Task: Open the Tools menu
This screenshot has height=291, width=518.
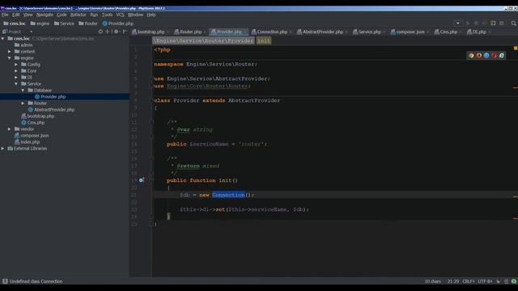Action: tap(107, 15)
